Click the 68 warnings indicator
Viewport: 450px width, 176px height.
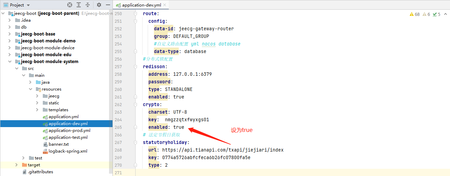(414, 14)
